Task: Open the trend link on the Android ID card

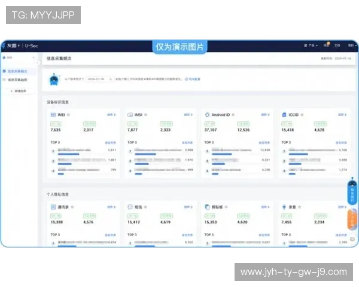Action: click(265, 115)
